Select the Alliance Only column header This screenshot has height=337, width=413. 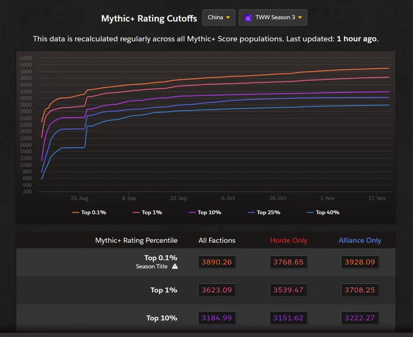360,240
